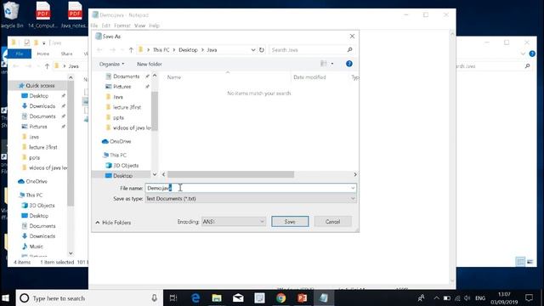Select 14_Comput PDF desktop icon
544x306 pixels.
[42, 14]
